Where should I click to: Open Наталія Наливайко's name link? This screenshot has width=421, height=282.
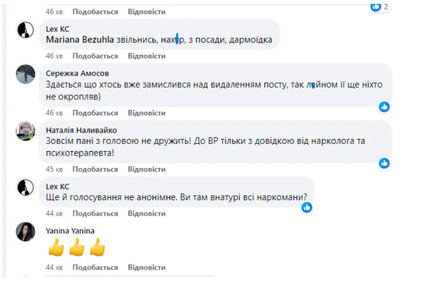(81, 130)
